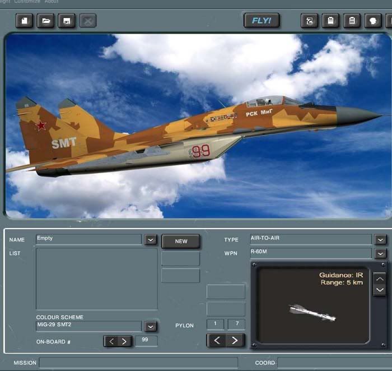Launch the flight with the FLY! button
Screen dimensions: 392x371
(x=262, y=21)
